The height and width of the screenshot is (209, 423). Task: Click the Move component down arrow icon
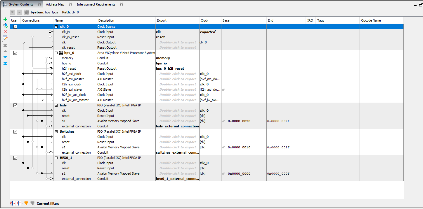coord(5,57)
